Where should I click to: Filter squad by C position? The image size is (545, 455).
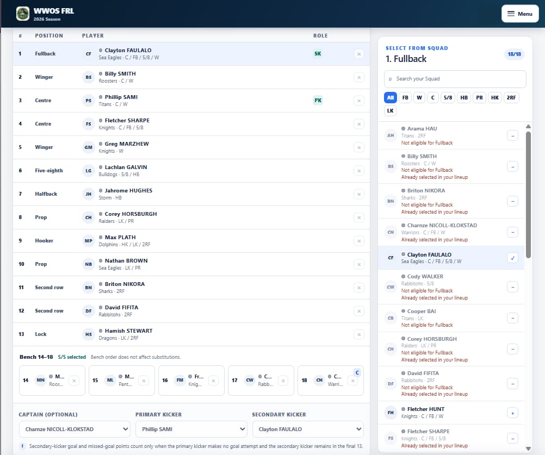click(x=433, y=98)
